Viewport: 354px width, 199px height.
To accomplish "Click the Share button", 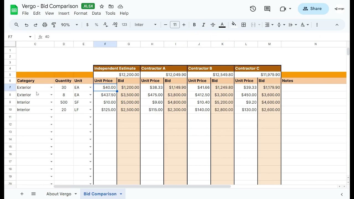I will (x=313, y=9).
